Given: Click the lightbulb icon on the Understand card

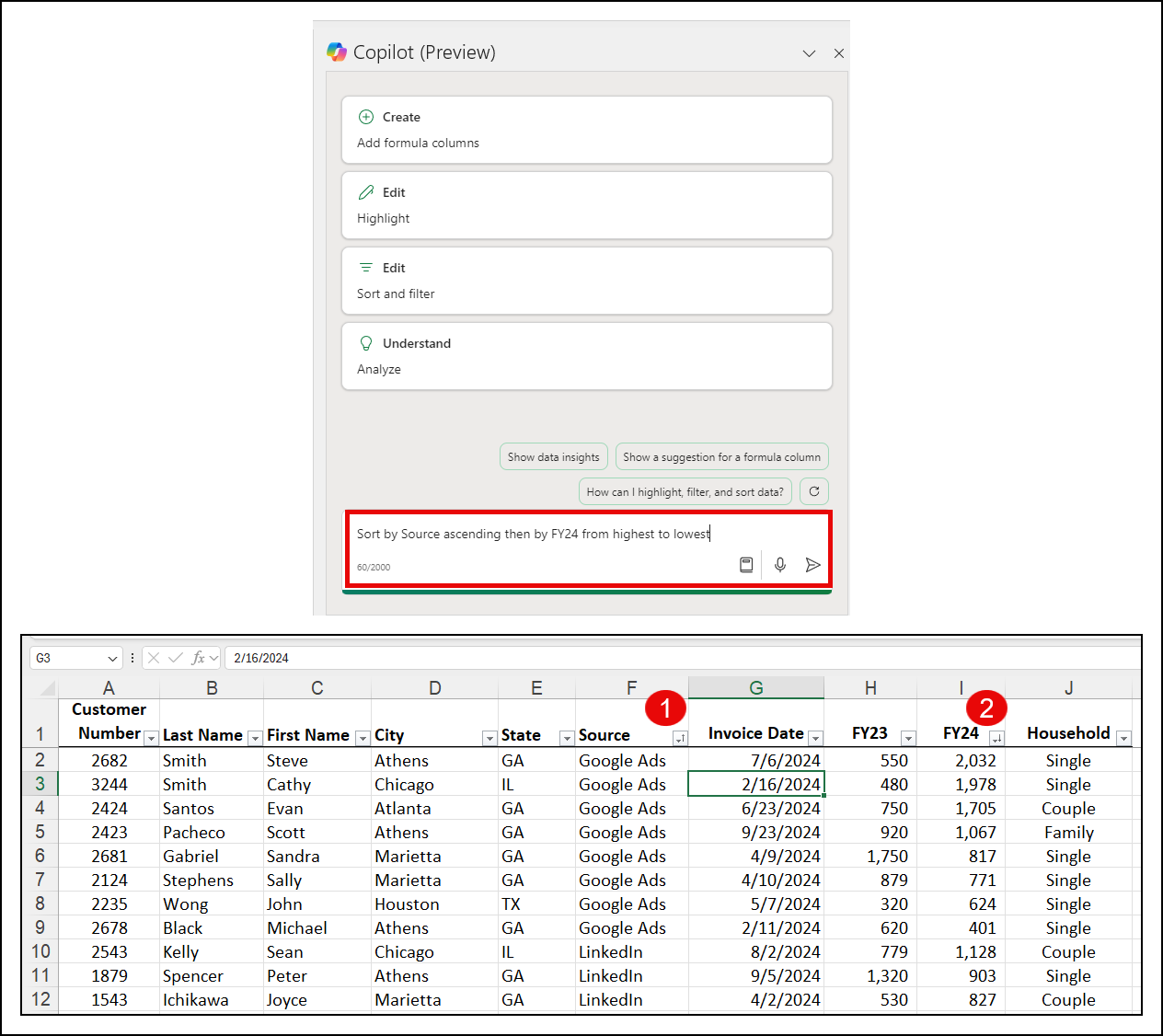Looking at the screenshot, I should point(366,343).
